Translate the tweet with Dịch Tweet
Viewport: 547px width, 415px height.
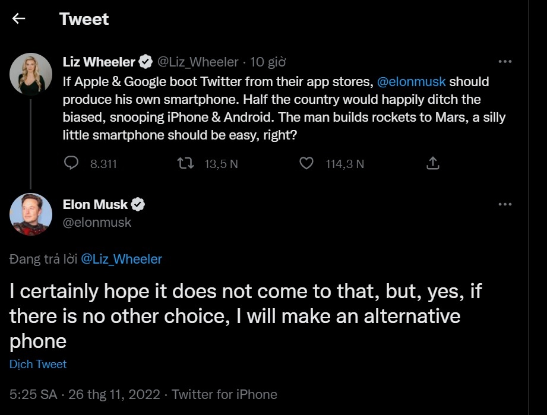37,364
